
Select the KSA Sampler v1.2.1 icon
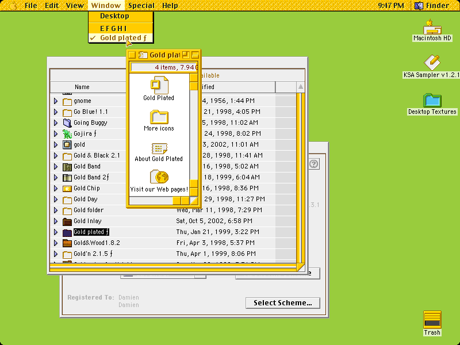point(432,62)
